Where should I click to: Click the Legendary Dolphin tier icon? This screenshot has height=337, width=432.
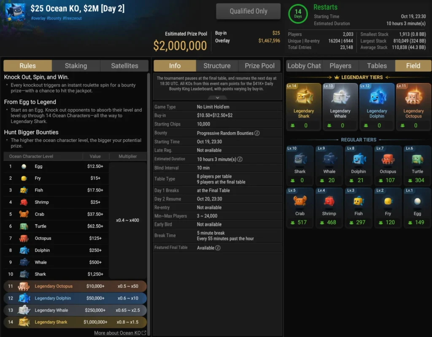click(377, 97)
